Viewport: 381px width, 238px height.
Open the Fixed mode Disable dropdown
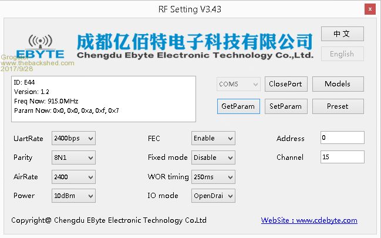(x=213, y=157)
